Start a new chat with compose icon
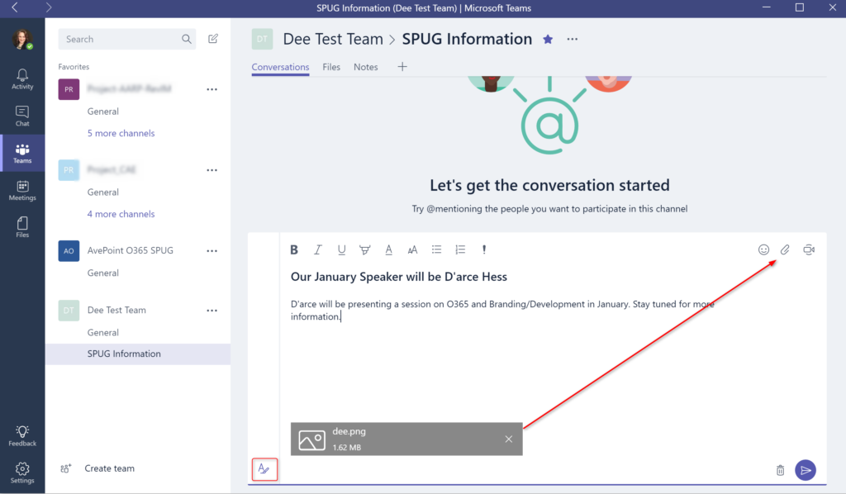This screenshot has width=846, height=494. [213, 39]
